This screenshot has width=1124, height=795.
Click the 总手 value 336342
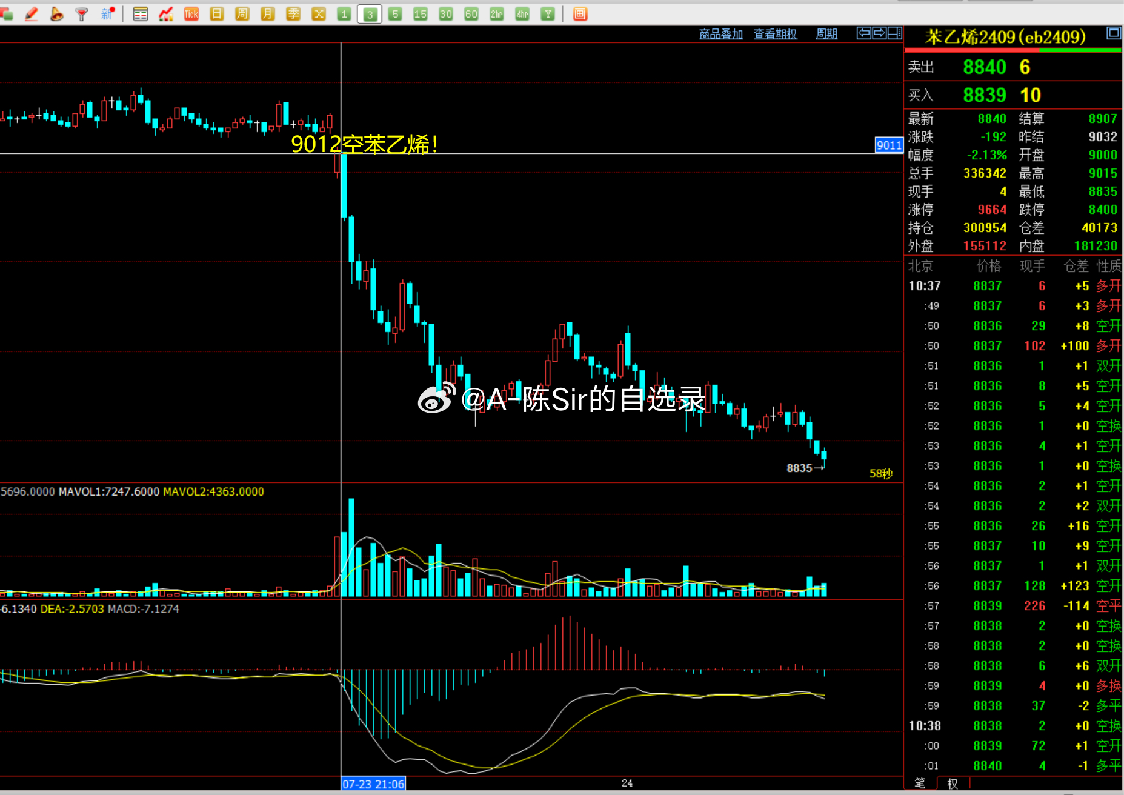pyautogui.click(x=985, y=173)
